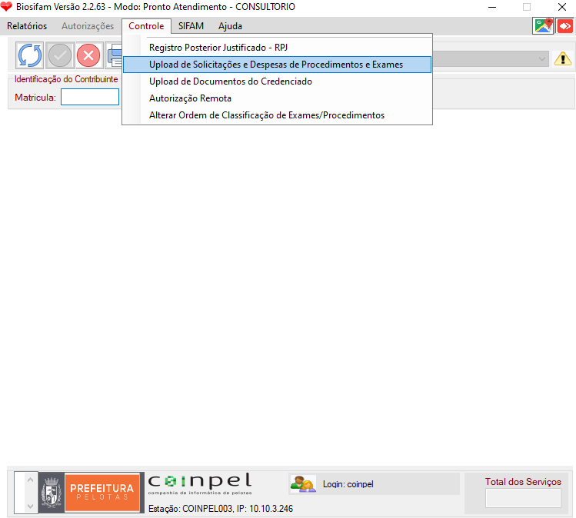
Task: Open the SIFAM menu
Action: click(x=191, y=26)
